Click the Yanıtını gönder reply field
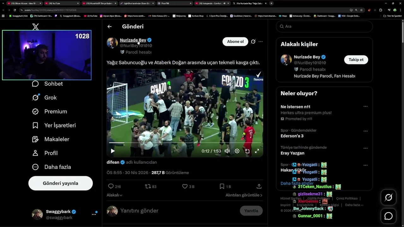404x227 pixels. click(178, 211)
